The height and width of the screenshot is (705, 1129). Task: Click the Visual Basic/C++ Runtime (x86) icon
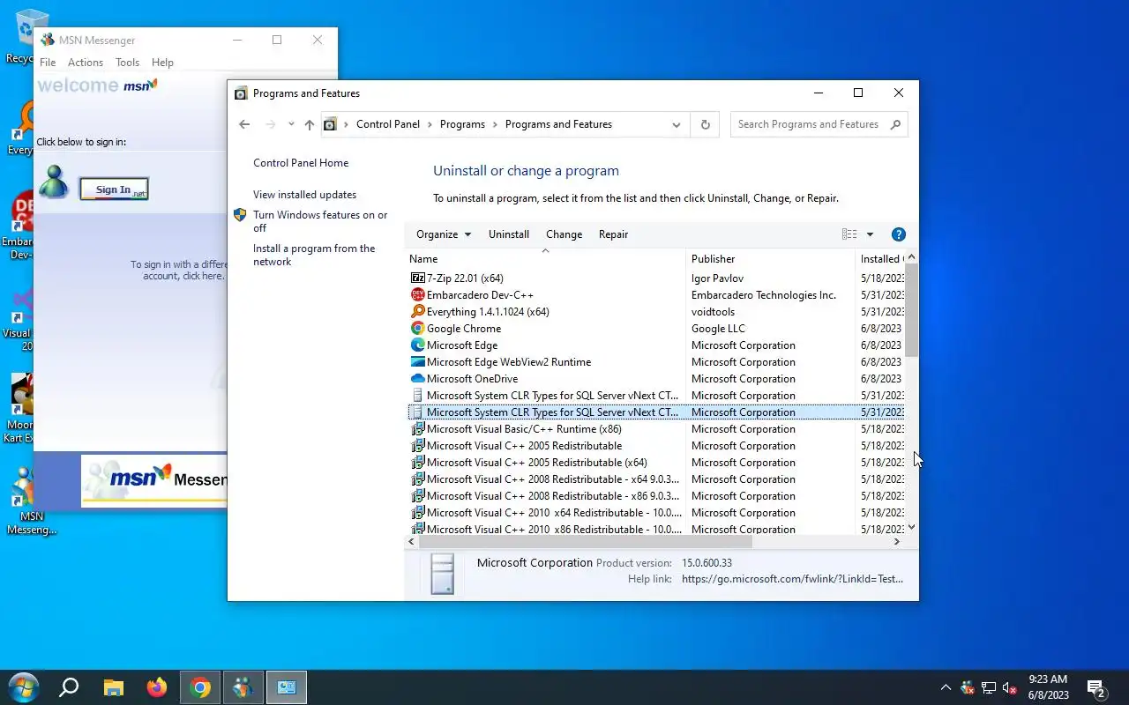(x=418, y=429)
